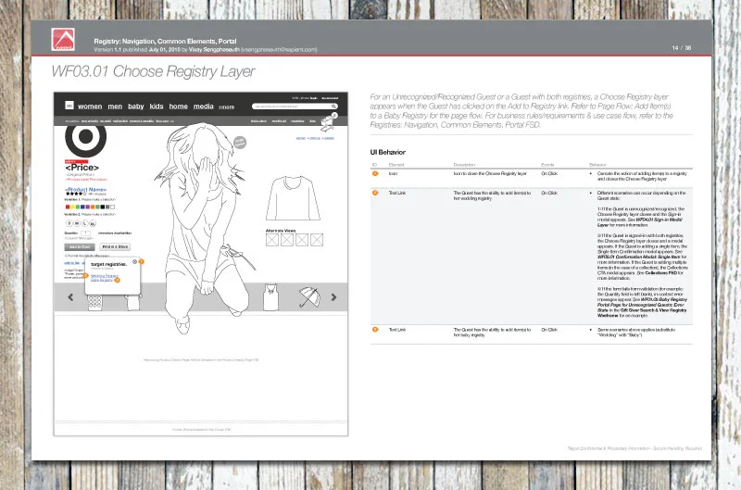Click the next arrow in the product carousel
This screenshot has height=490, width=741.
click(333, 297)
